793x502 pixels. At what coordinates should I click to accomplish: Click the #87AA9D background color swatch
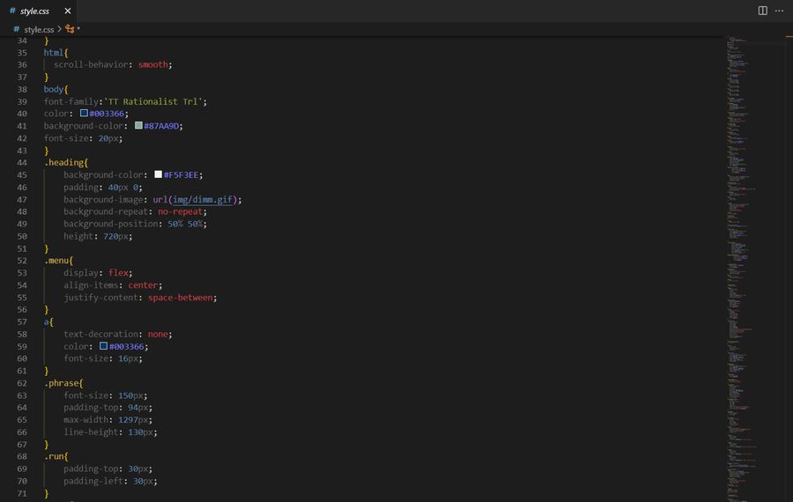(138, 126)
